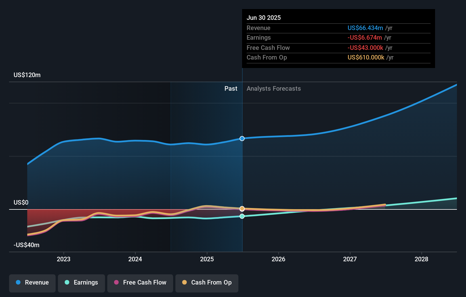Click the Jun 30 2025 tooltip date
This screenshot has width=466, height=297.
pyautogui.click(x=264, y=18)
